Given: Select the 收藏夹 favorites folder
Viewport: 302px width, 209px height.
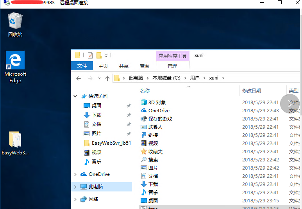Looking at the screenshot, I should tap(155, 152).
